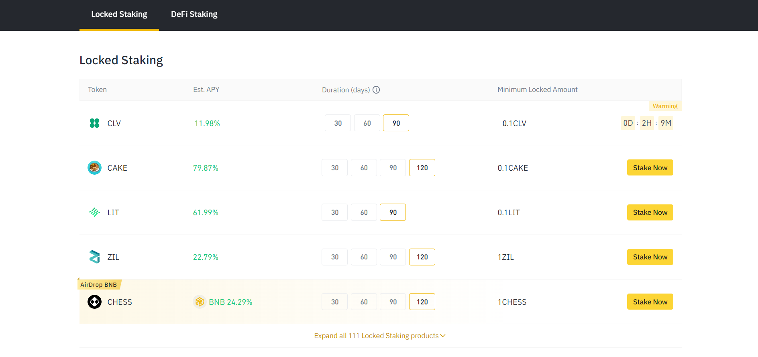Click the CHESS token name

click(120, 302)
